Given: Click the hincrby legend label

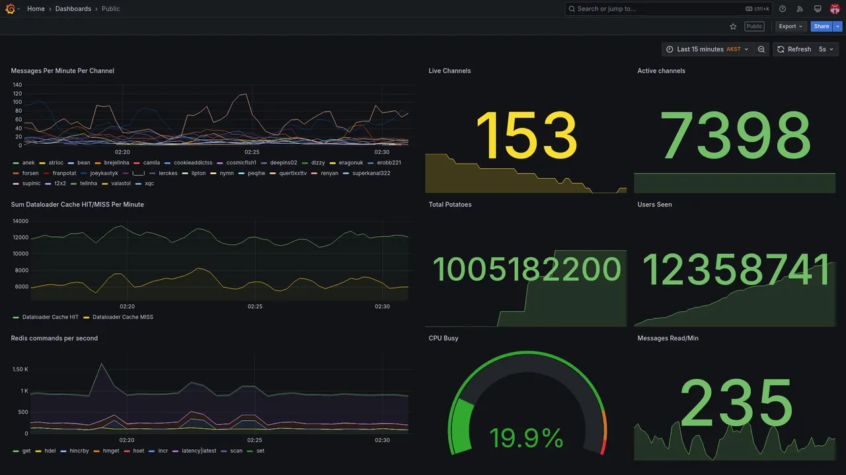Looking at the screenshot, I should click(79, 451).
